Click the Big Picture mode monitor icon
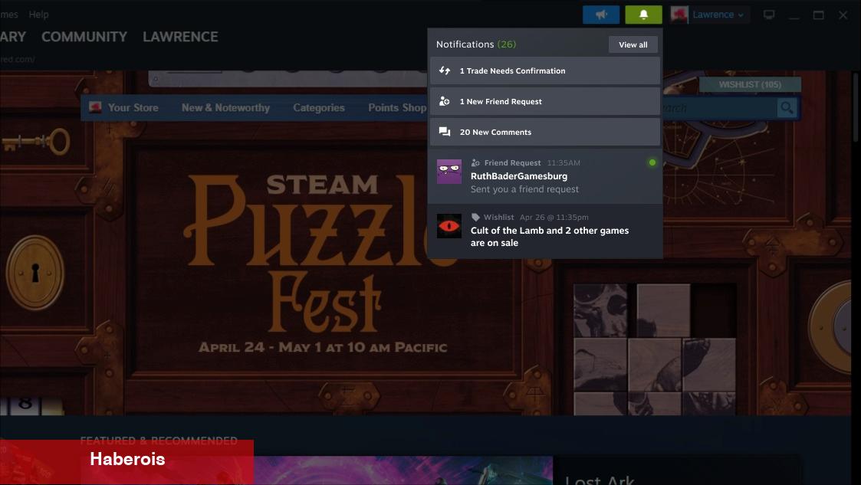Viewport: 861px width, 485px height. tap(769, 15)
